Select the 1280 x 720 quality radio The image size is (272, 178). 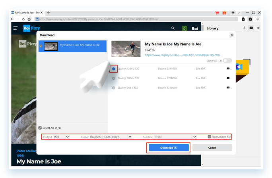click(113, 69)
